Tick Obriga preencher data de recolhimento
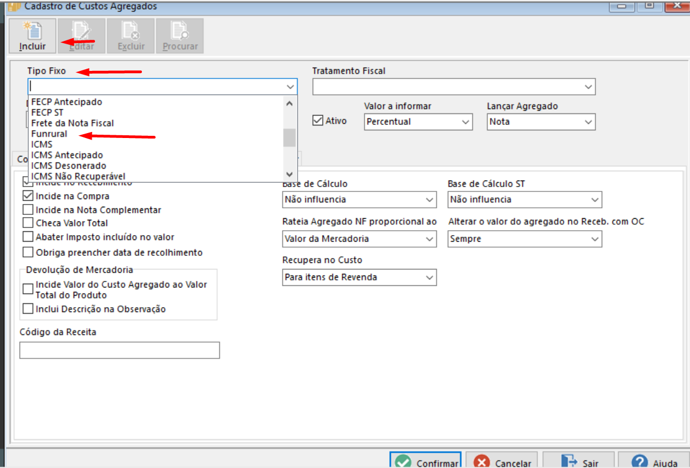690x468 pixels. [27, 252]
